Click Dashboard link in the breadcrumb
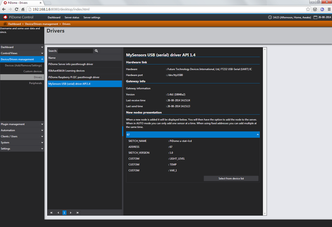The image size is (332, 227). [14, 24]
